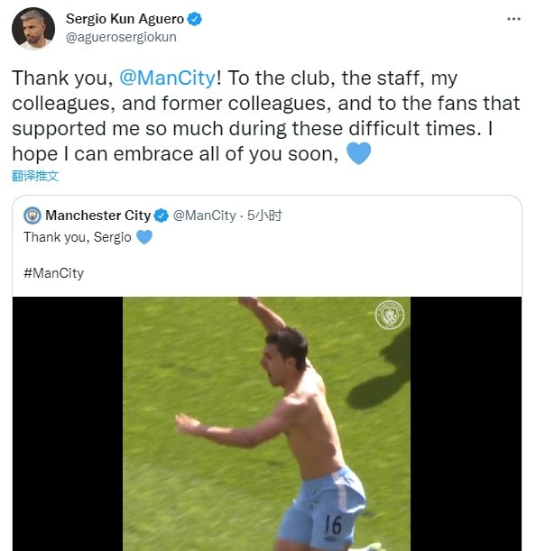Click the blue verified badge beside Aguero's name
The image size is (536, 551).
(195, 19)
